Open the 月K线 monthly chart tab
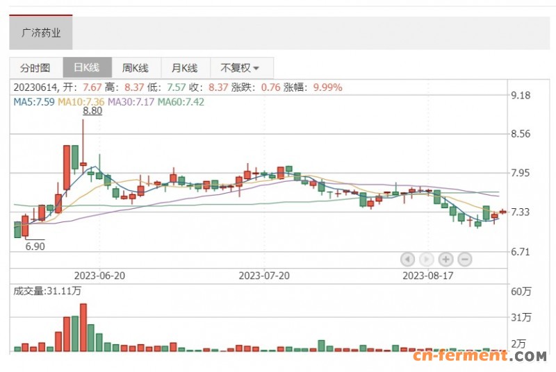556x372 pixels. pyautogui.click(x=185, y=68)
